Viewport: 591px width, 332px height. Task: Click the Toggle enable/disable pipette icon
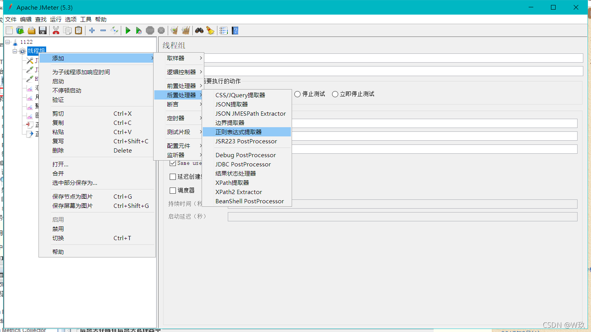pyautogui.click(x=114, y=30)
